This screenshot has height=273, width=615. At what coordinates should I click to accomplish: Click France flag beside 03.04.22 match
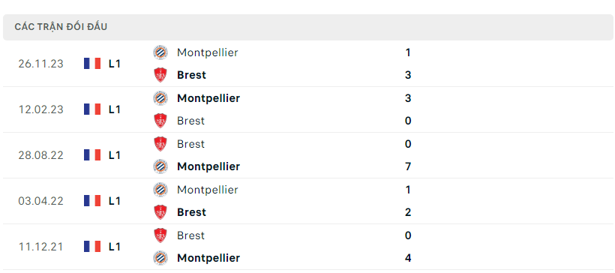pyautogui.click(x=92, y=201)
